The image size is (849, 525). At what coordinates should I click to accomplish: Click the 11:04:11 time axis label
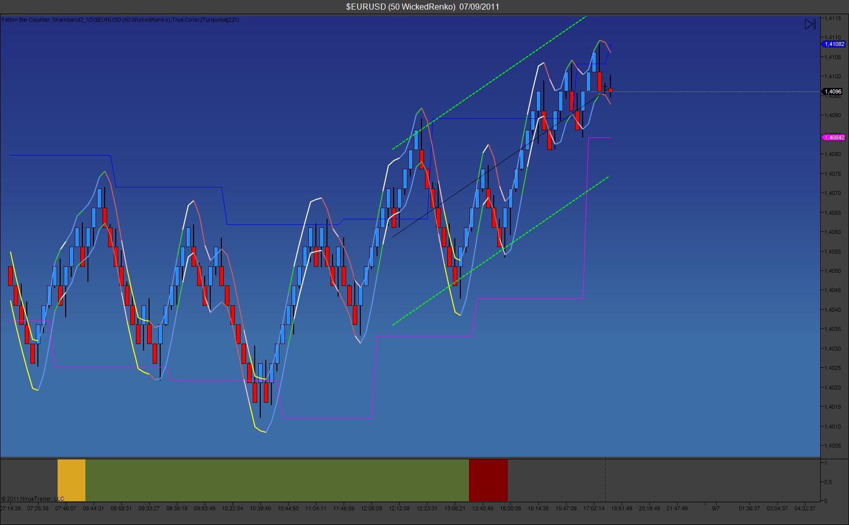click(316, 508)
